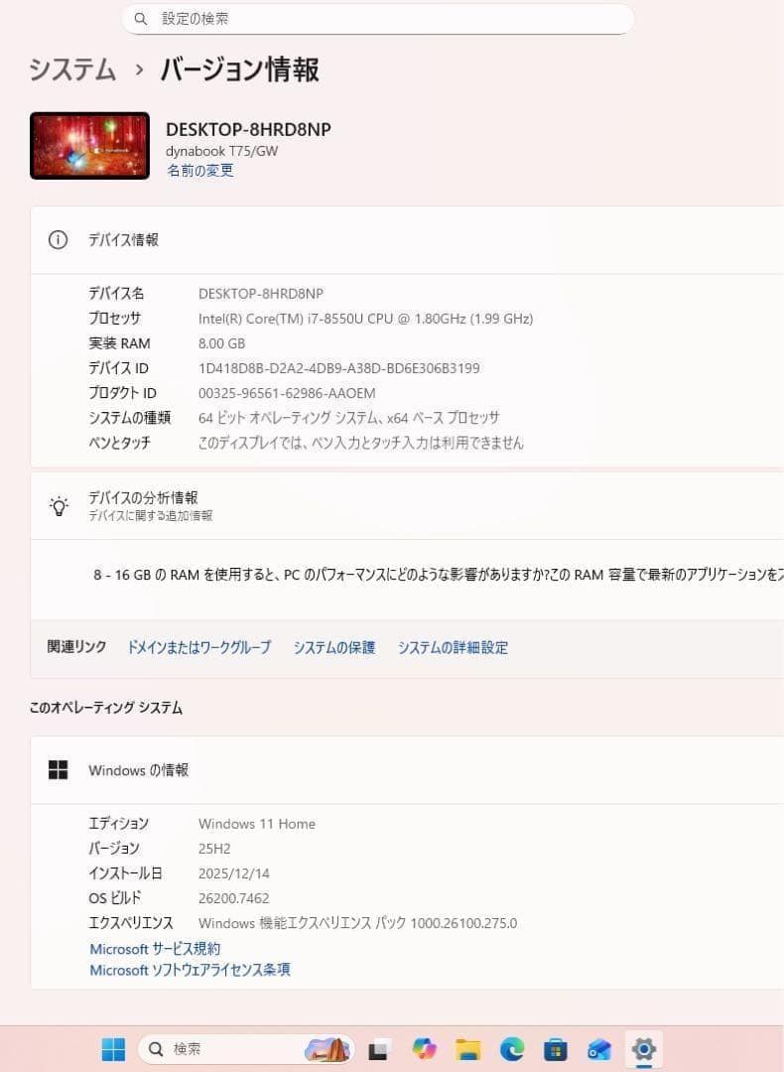Open Microsoft Store from the taskbar

(555, 1049)
